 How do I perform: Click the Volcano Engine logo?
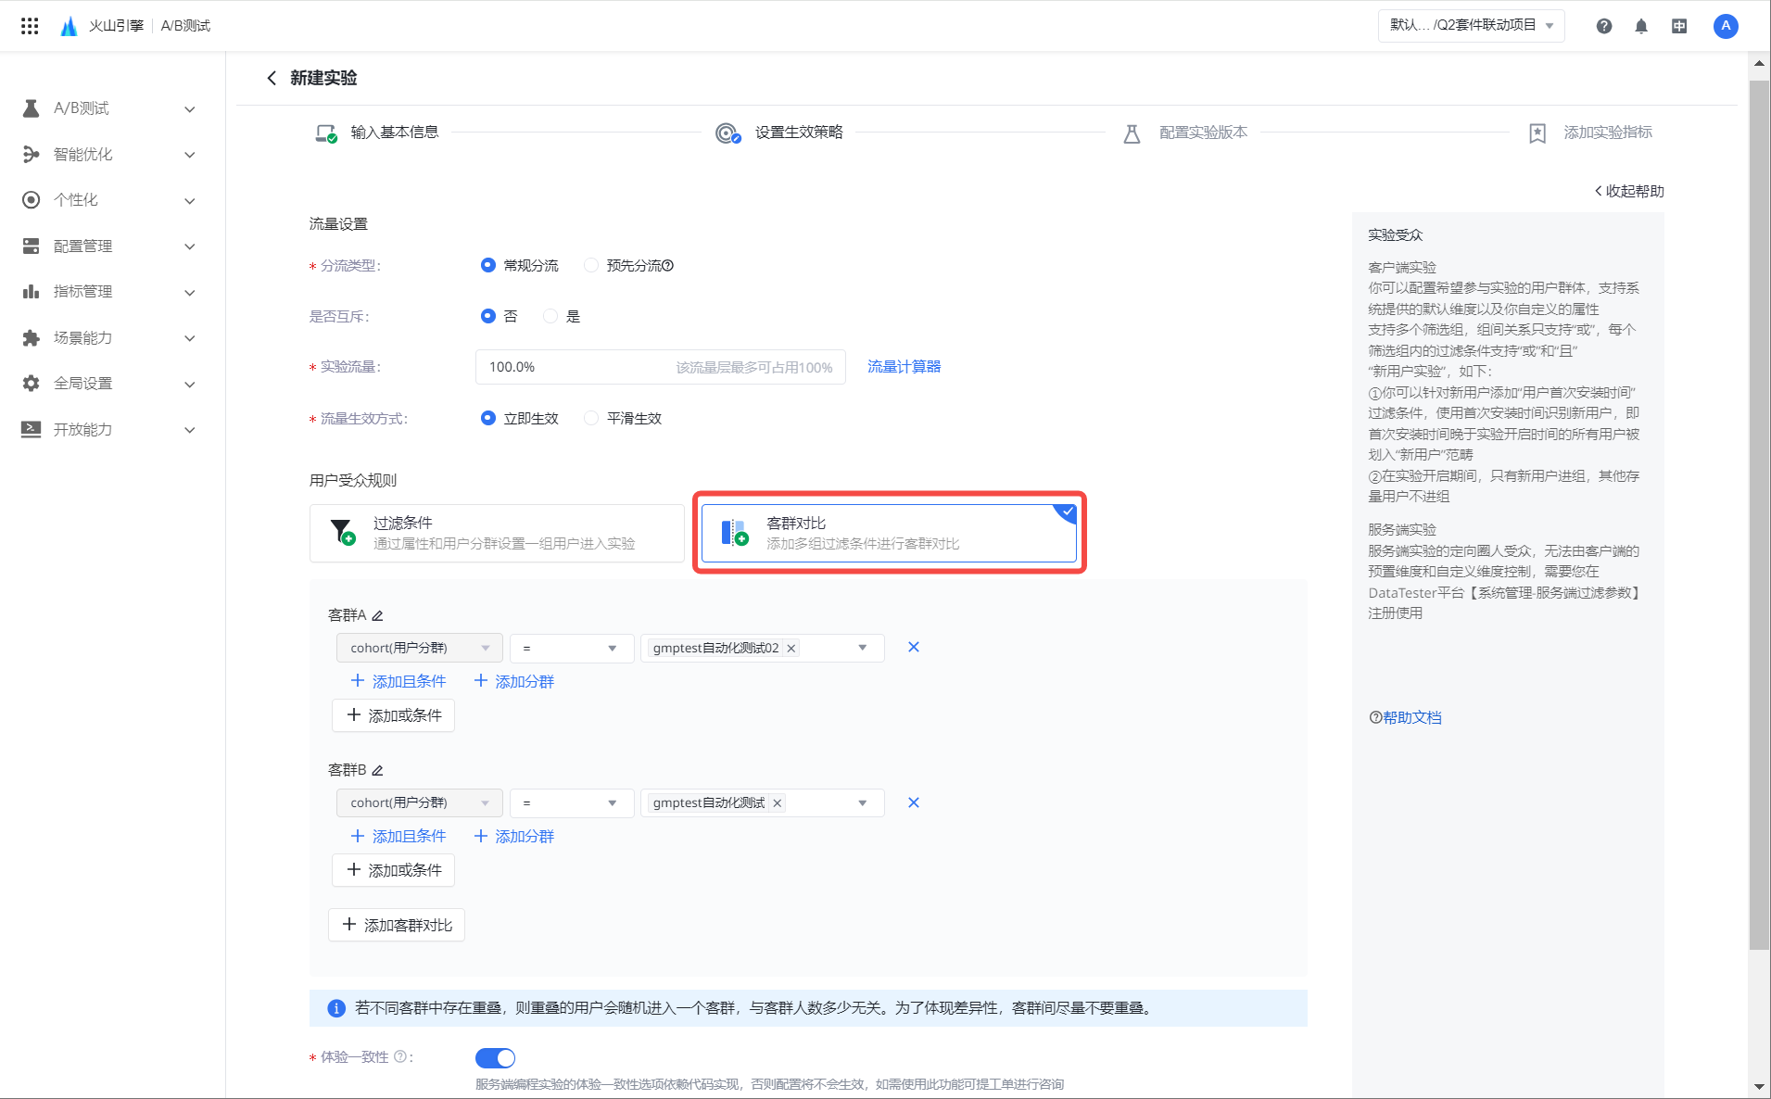[69, 26]
